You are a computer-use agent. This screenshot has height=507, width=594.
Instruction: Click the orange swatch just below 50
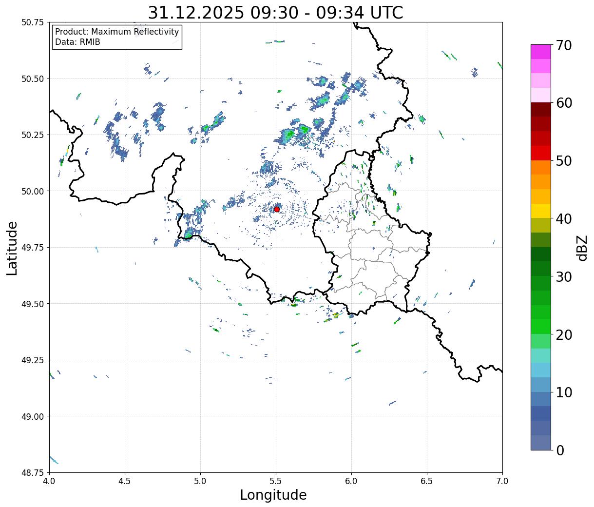tap(541, 167)
